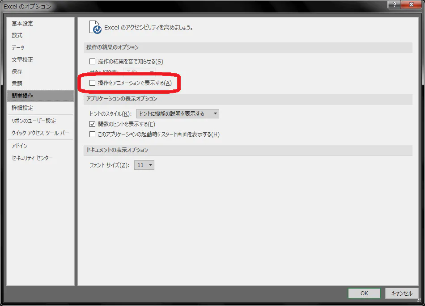Expand the フォント サイズ dropdown

click(x=144, y=165)
